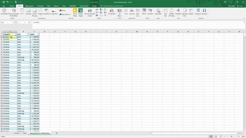Insert a Column sparkline

click(x=132, y=12)
